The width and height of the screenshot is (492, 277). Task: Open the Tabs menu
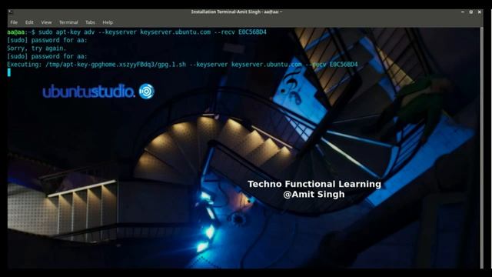tap(90, 22)
